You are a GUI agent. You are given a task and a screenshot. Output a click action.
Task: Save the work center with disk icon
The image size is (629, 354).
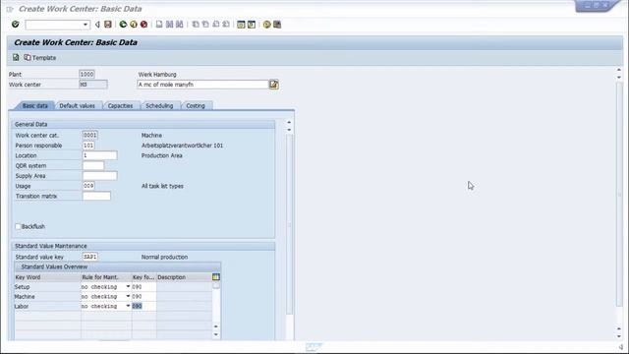point(108,25)
